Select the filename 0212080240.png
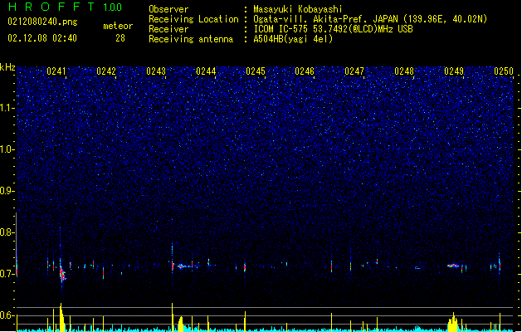 (42, 22)
